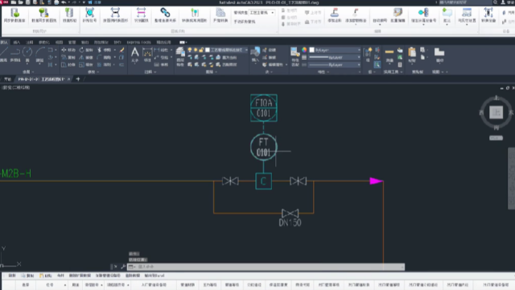Click the stacked documents icon in plugin ribbon
515x290 pixels.
[x=220, y=13]
